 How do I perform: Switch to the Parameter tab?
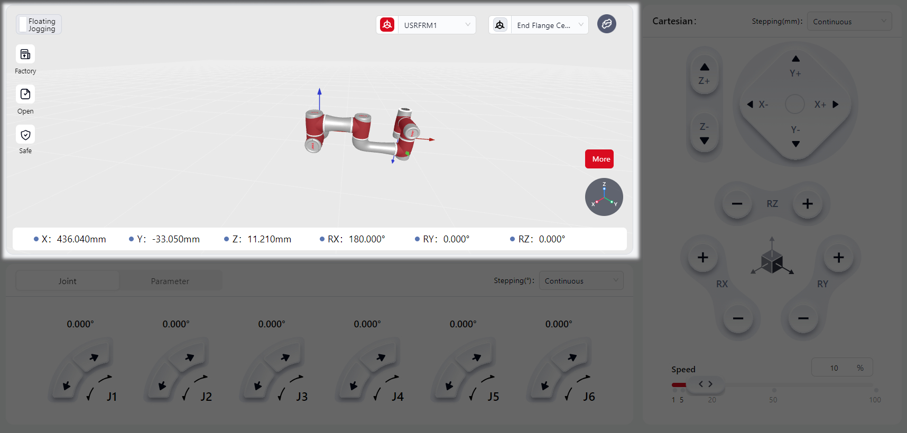(170, 281)
